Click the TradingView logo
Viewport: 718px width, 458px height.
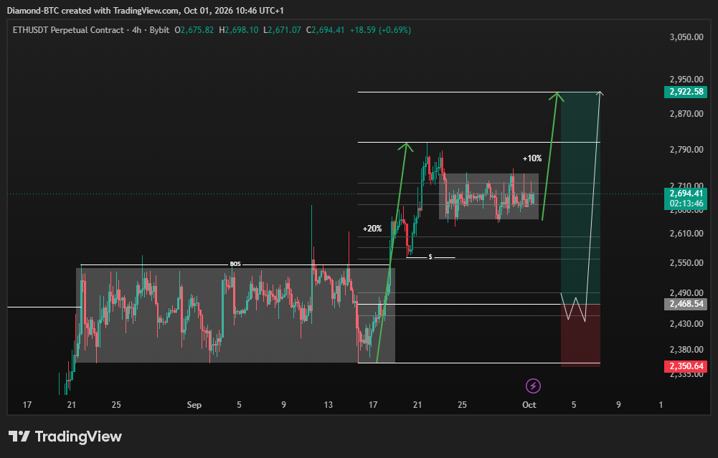coord(65,436)
